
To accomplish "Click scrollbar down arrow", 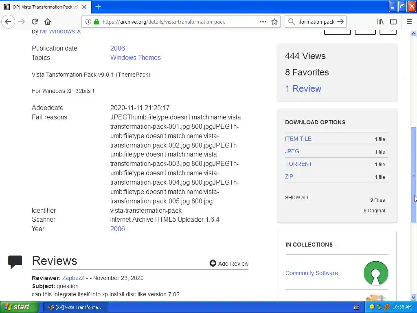I will click(x=414, y=297).
